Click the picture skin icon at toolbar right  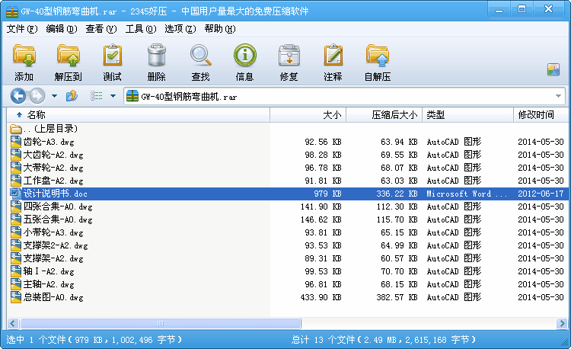tap(553, 69)
